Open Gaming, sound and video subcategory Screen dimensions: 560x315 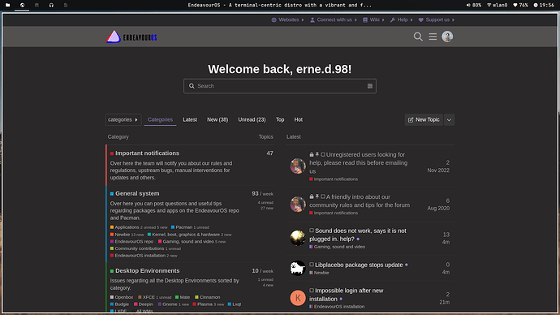[x=188, y=241]
